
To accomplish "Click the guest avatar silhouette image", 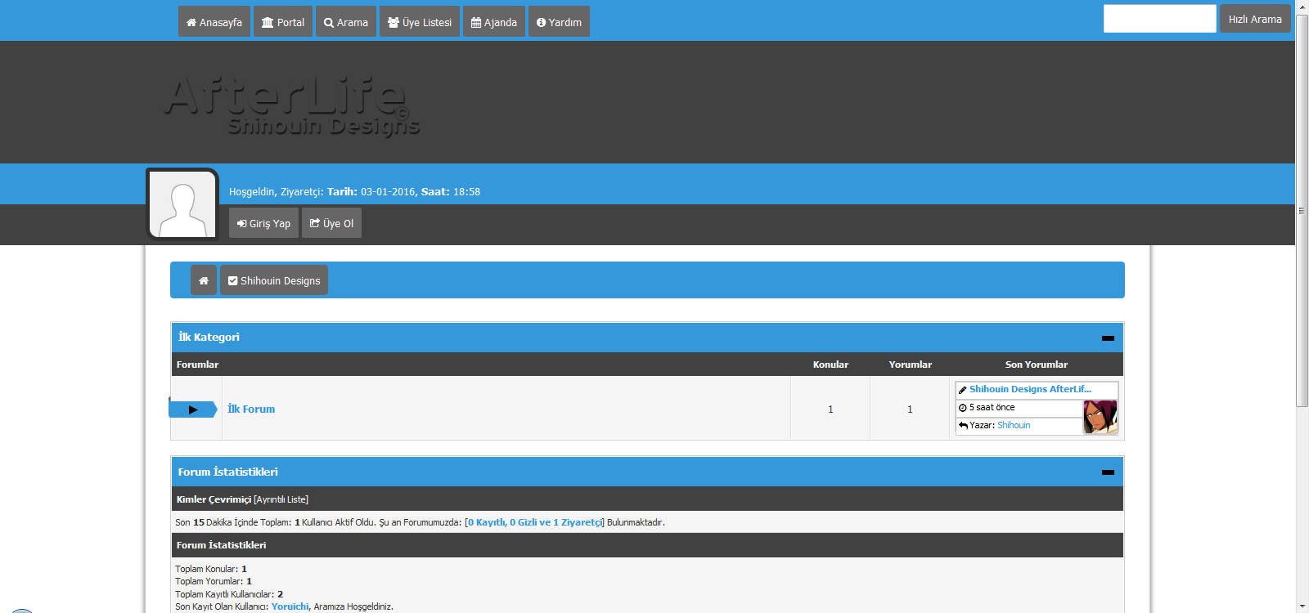I will coord(182,204).
